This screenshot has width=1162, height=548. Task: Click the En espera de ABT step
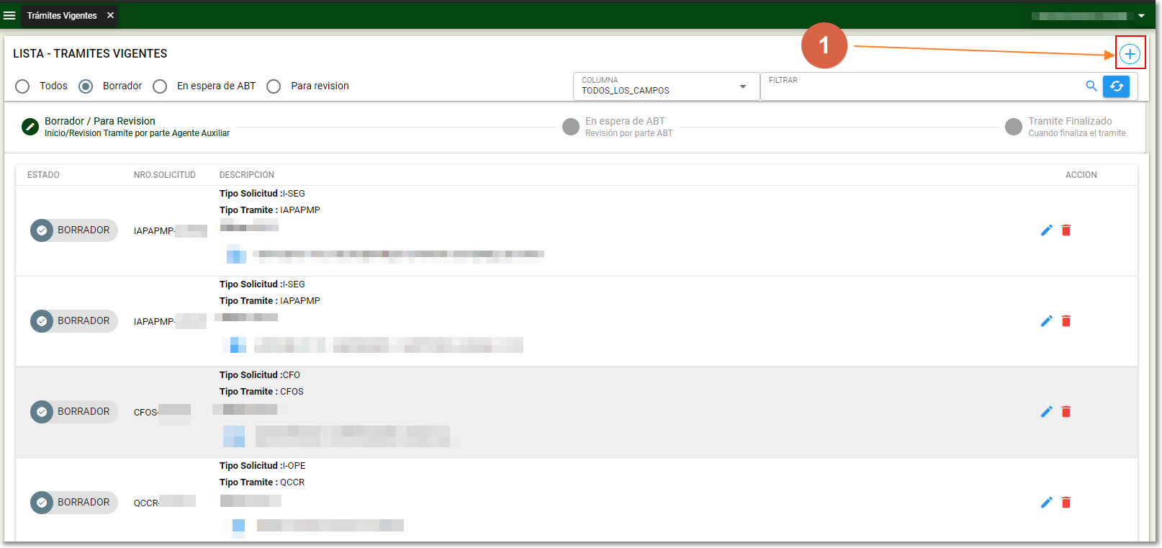(624, 127)
